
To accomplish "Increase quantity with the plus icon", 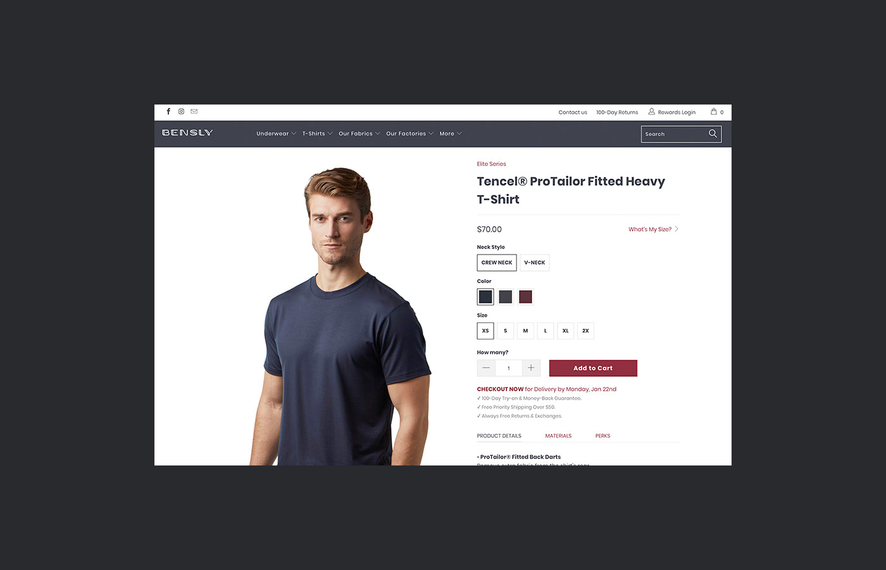I will click(x=531, y=368).
